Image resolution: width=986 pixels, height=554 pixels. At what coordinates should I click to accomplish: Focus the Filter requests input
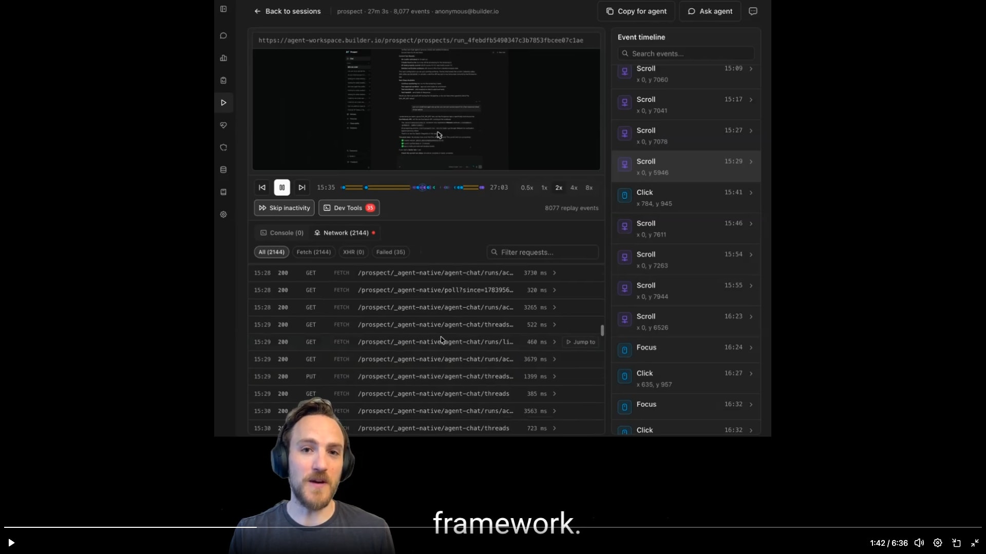point(542,252)
